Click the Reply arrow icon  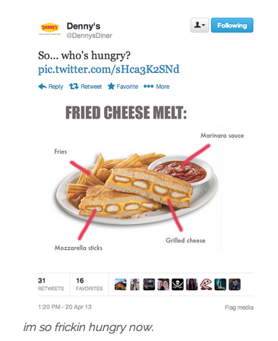click(x=43, y=87)
